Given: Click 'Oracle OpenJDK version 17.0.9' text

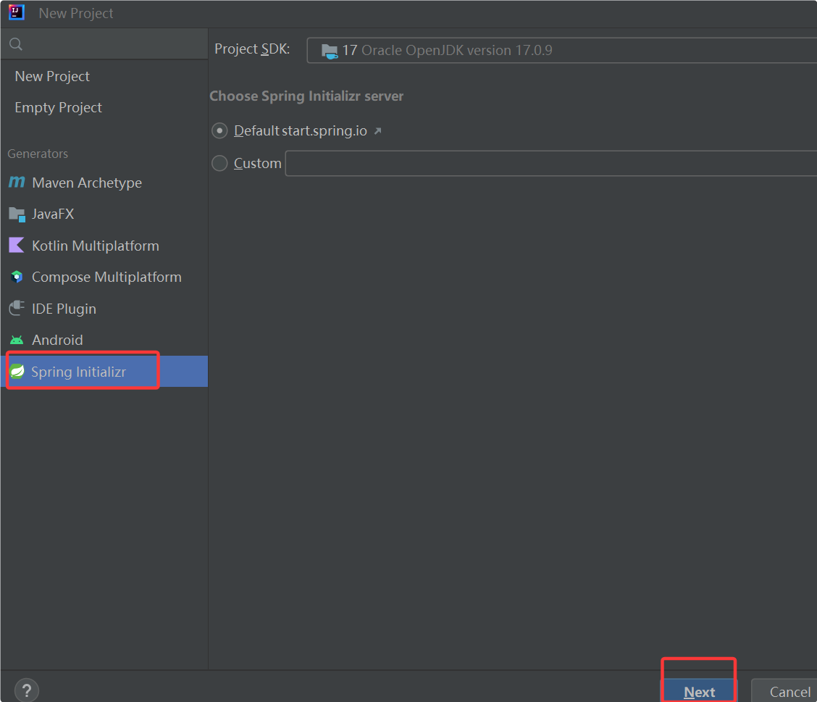Looking at the screenshot, I should (x=457, y=50).
